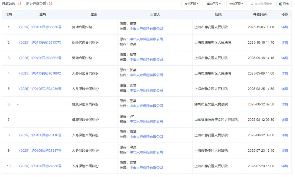Open 详情 for the 2025-08-12 09:00 hearing
This screenshot has width=295, height=177.
pyautogui.click(x=285, y=135)
